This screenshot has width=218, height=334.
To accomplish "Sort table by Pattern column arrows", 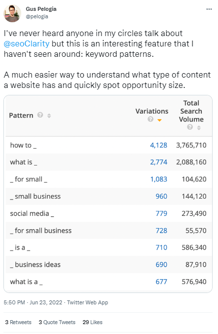I will (x=49, y=116).
